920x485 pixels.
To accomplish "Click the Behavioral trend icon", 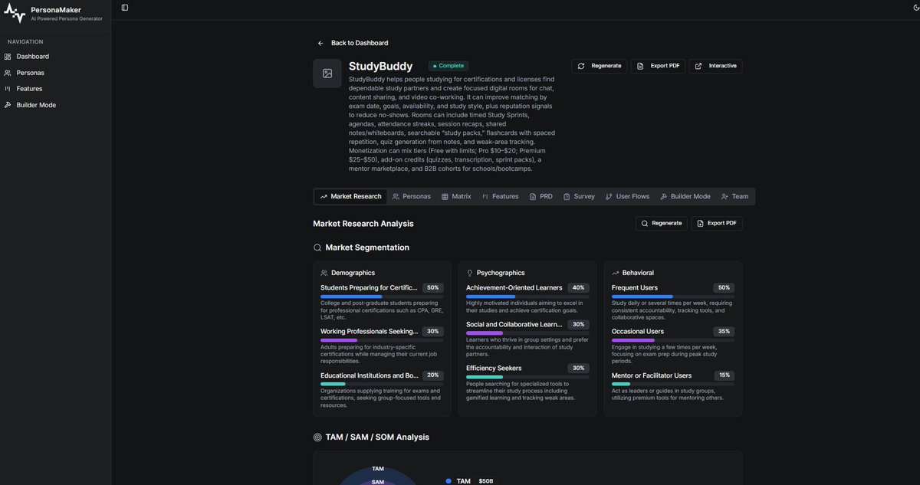I will point(616,273).
